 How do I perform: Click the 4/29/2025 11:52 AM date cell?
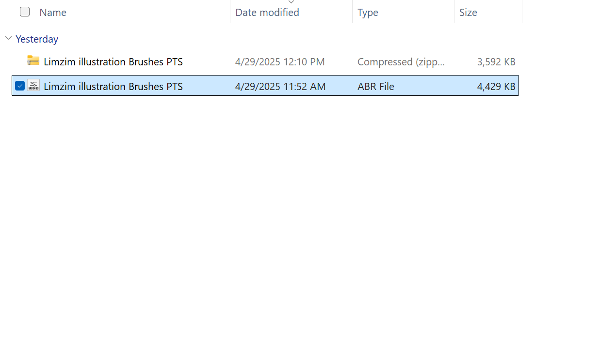point(280,86)
